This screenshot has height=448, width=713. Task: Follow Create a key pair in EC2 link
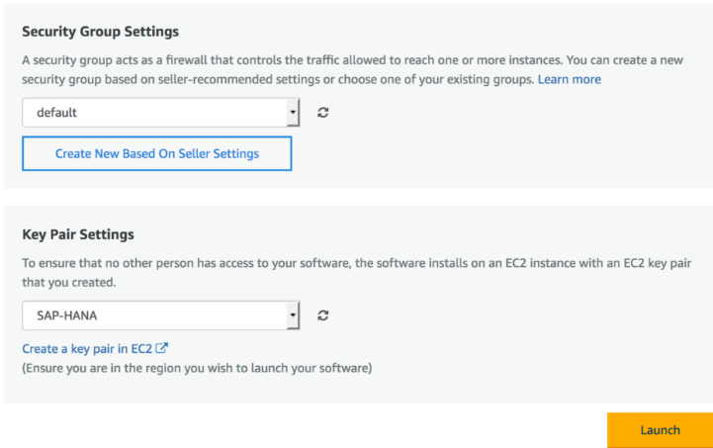click(87, 349)
